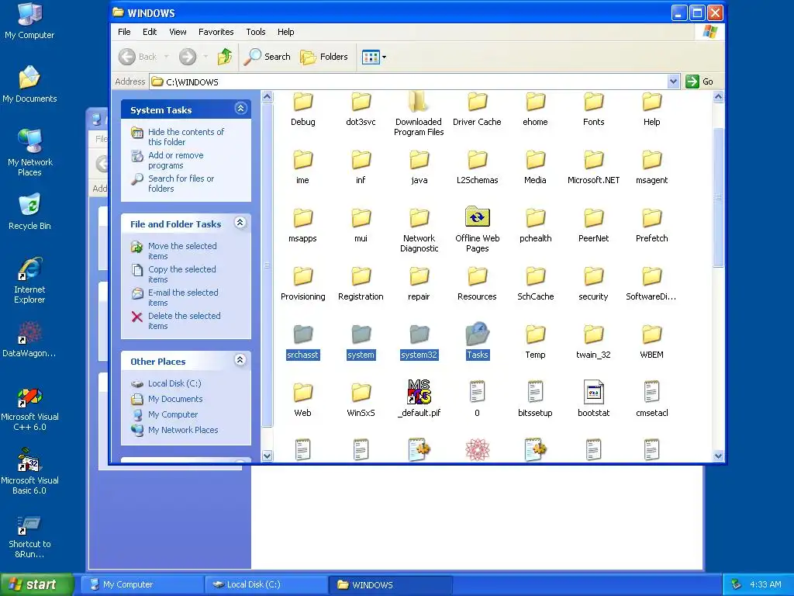
Task: Click the file list scroll up arrow
Action: point(718,96)
